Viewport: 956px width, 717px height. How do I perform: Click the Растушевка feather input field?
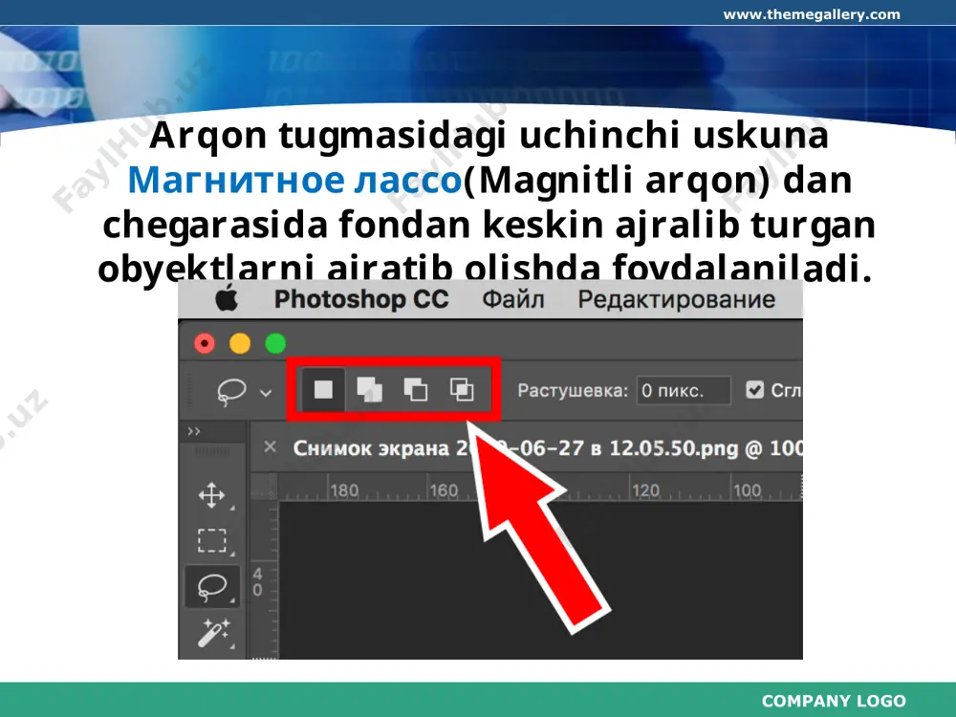tap(684, 390)
